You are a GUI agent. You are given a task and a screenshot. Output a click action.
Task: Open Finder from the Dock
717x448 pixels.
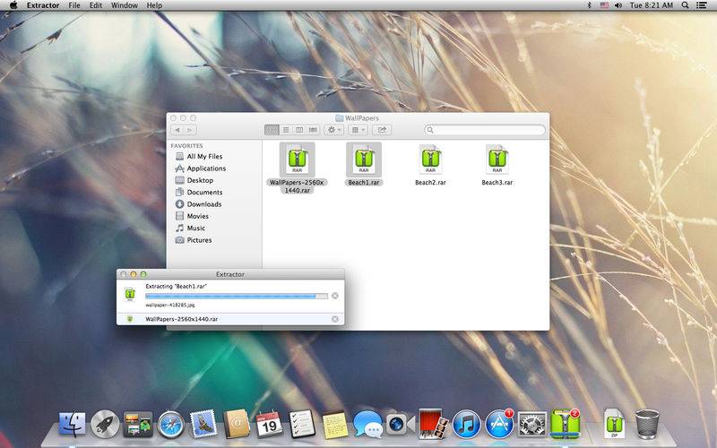(72, 424)
